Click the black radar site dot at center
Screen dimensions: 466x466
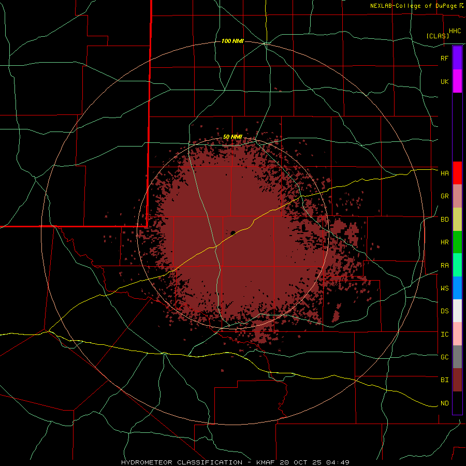233,232
